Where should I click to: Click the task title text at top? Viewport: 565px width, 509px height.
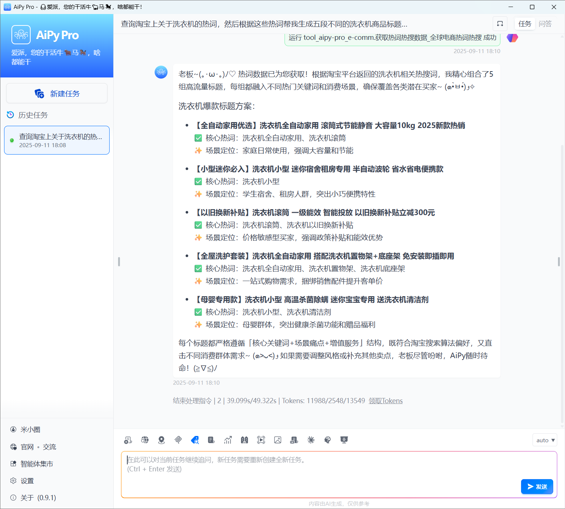(264, 24)
